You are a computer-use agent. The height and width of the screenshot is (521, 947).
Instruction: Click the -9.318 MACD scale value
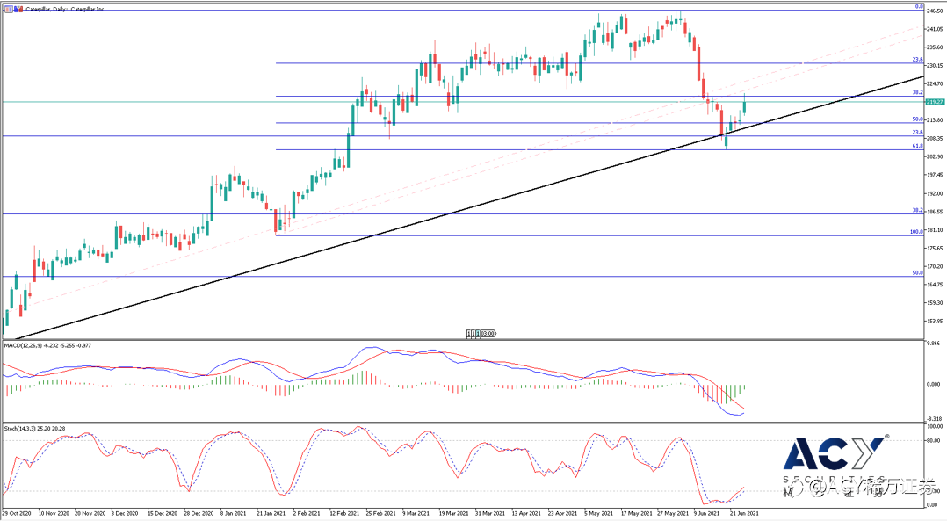pos(934,419)
